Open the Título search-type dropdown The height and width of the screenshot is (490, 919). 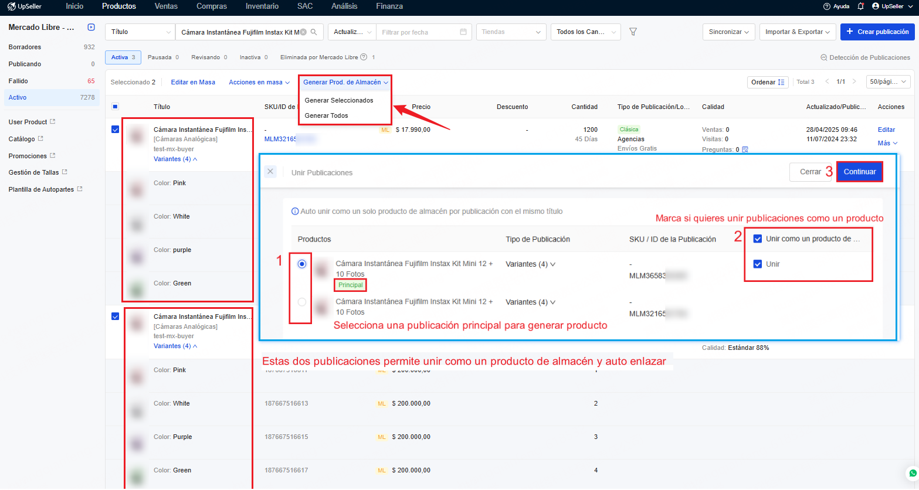click(140, 32)
